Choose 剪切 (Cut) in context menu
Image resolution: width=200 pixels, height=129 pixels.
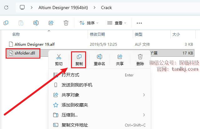(59, 60)
